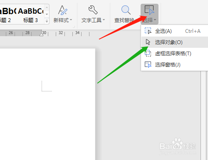
Task: Click the Select (选择) toolbar icon
Action: point(149,10)
